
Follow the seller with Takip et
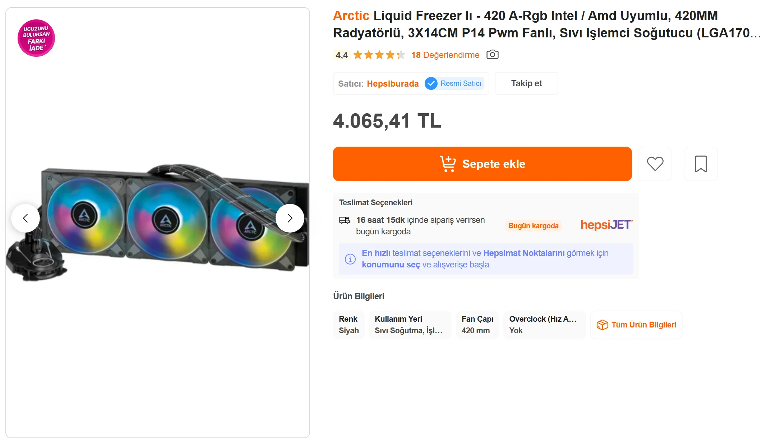tap(526, 83)
